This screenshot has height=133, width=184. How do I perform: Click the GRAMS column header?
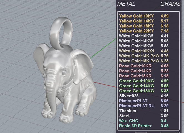(170, 4)
